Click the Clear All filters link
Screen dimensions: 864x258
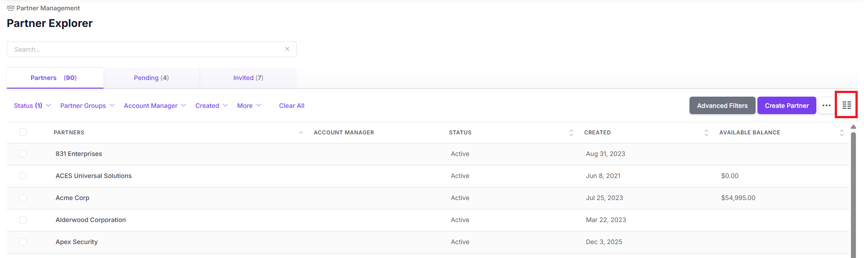pyautogui.click(x=291, y=106)
